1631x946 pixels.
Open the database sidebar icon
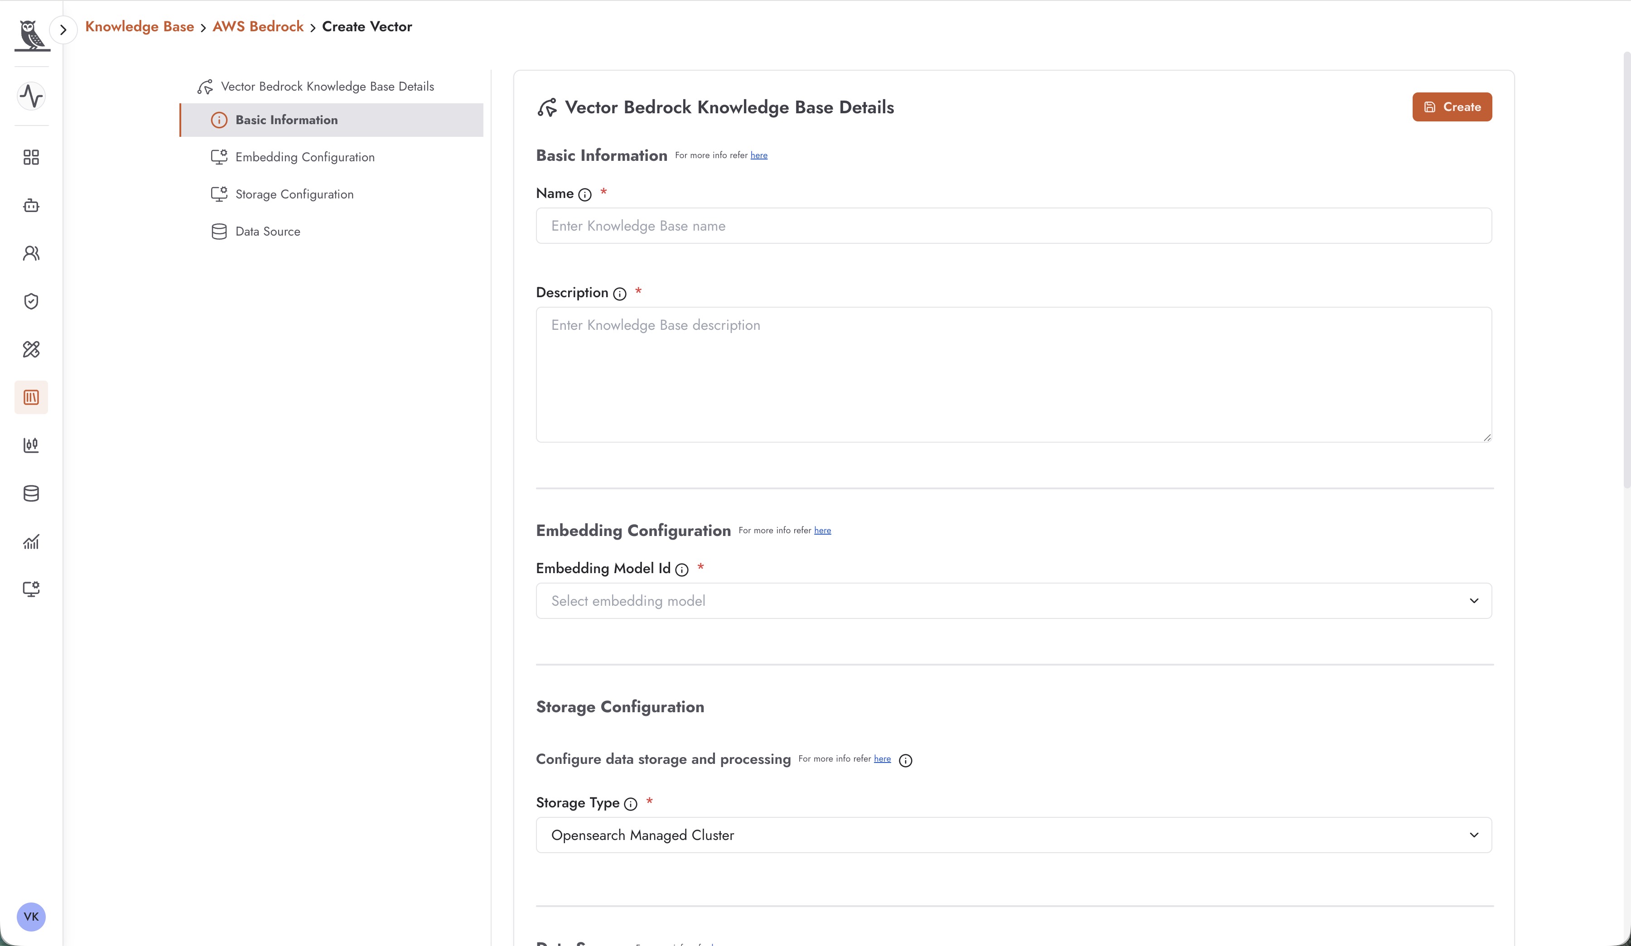(x=31, y=493)
